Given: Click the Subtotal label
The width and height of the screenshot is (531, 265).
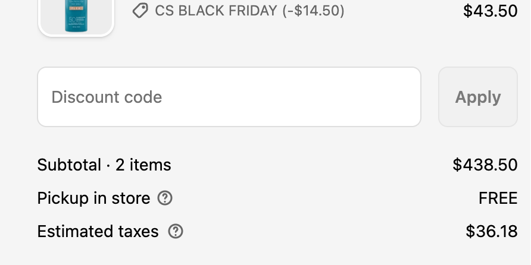Looking at the screenshot, I should tap(69, 165).
